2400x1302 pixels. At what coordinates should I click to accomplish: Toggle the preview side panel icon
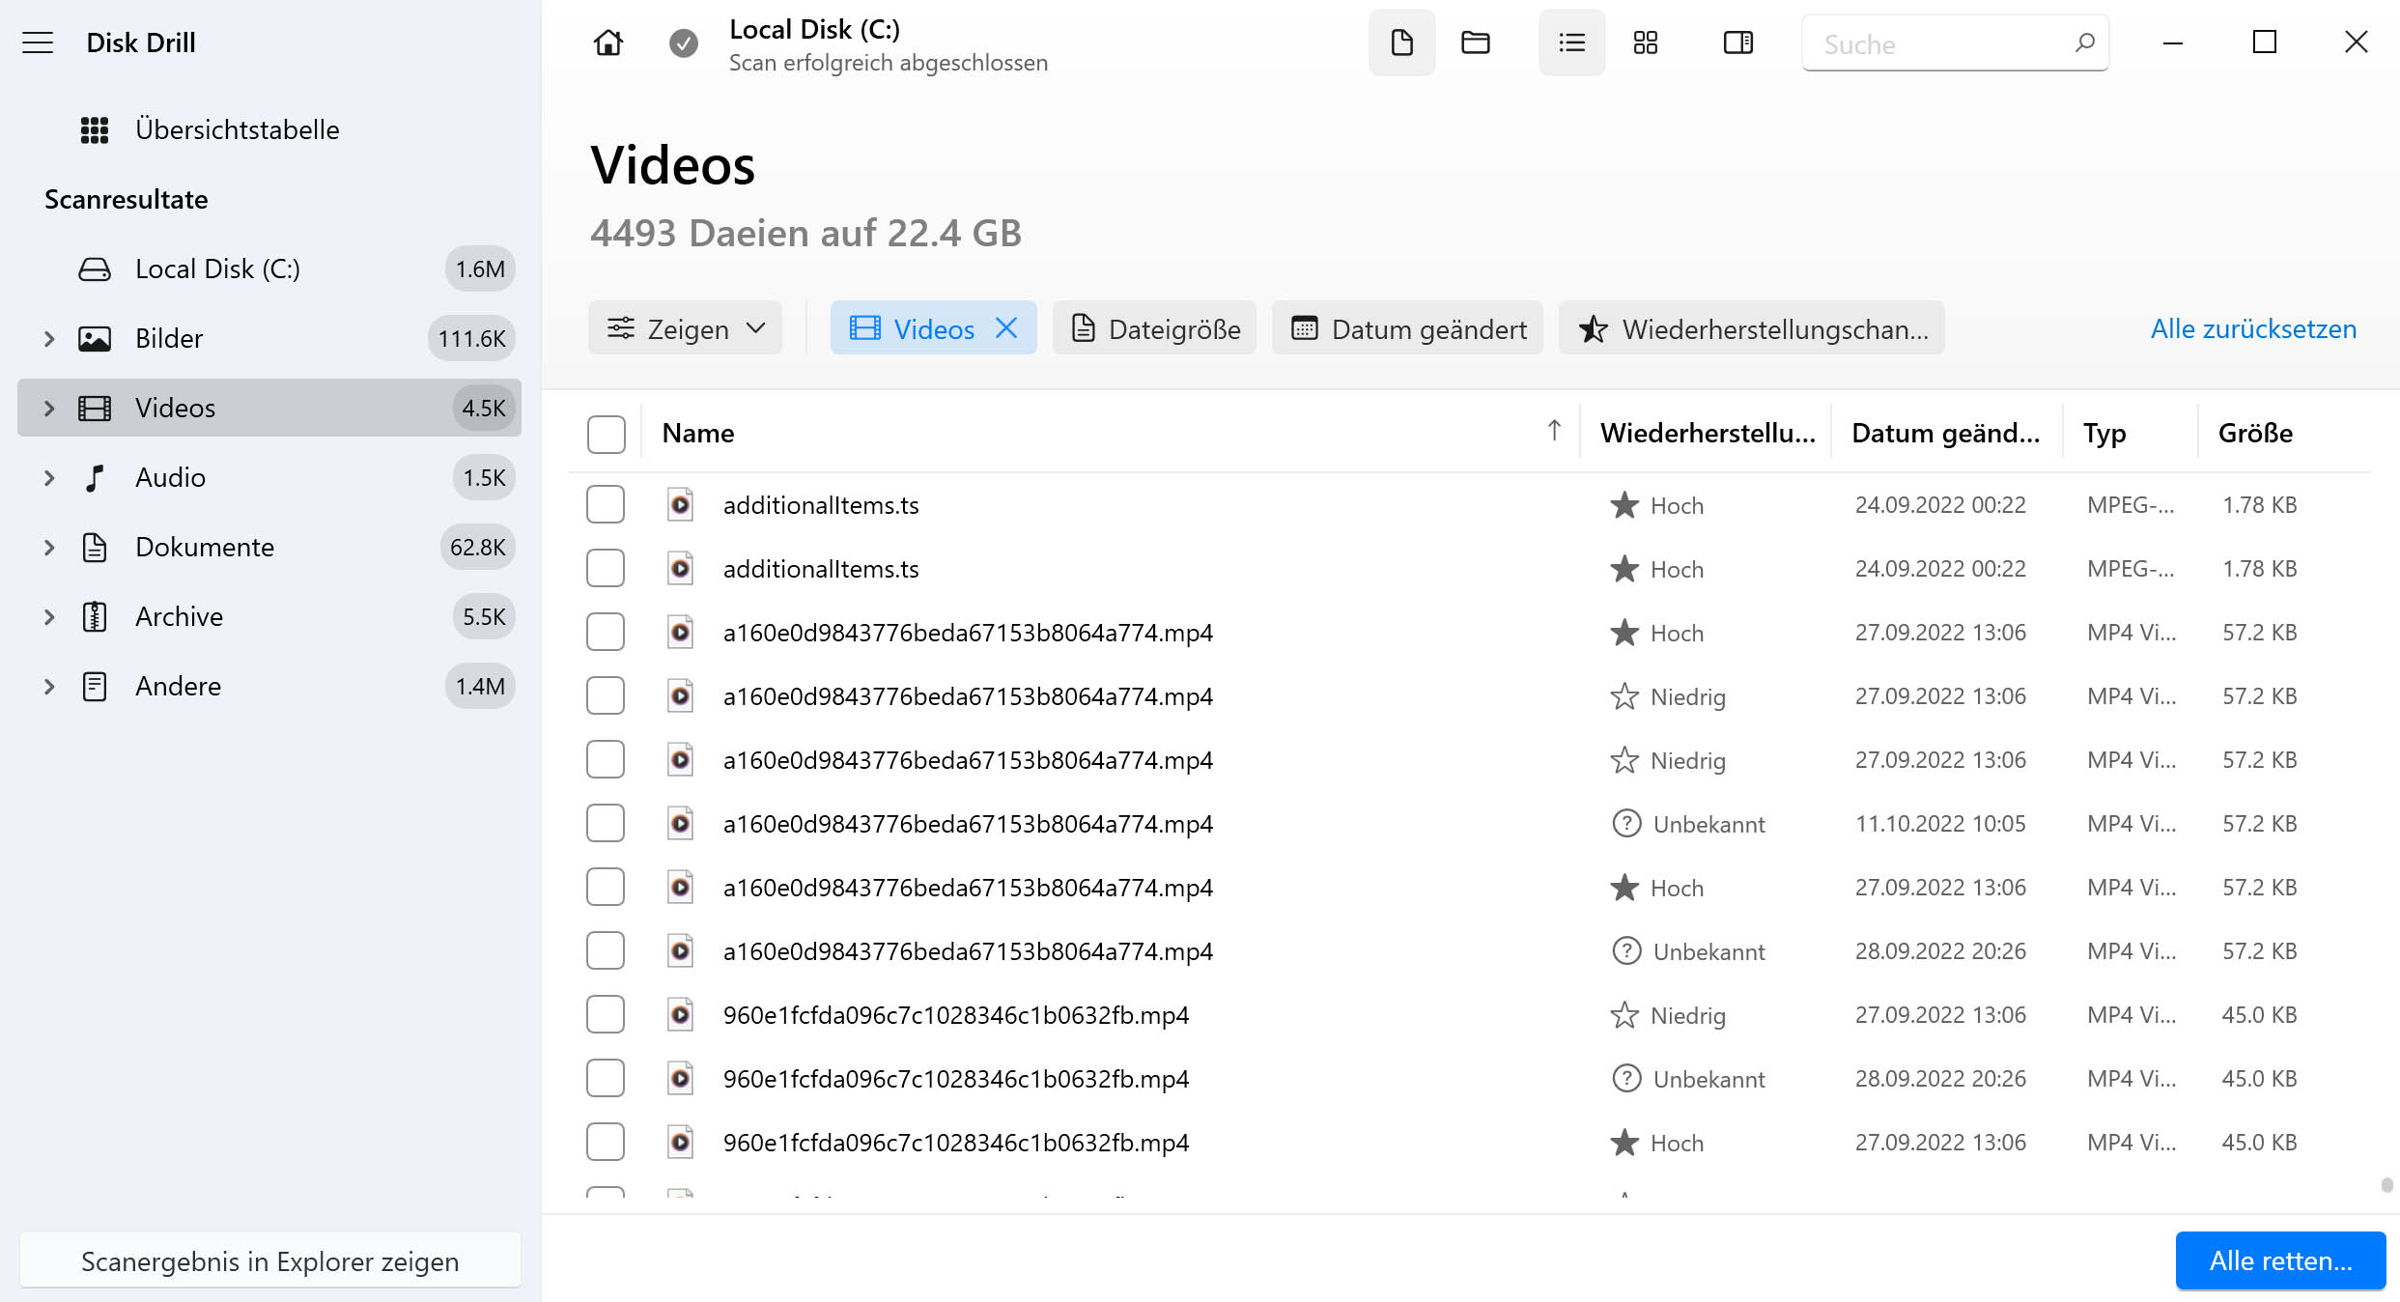(x=1737, y=42)
